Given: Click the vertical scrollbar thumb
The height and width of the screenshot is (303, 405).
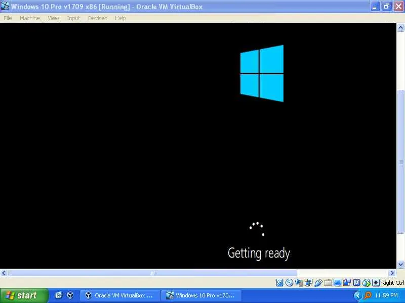Looking at the screenshot, I should pos(400,162).
